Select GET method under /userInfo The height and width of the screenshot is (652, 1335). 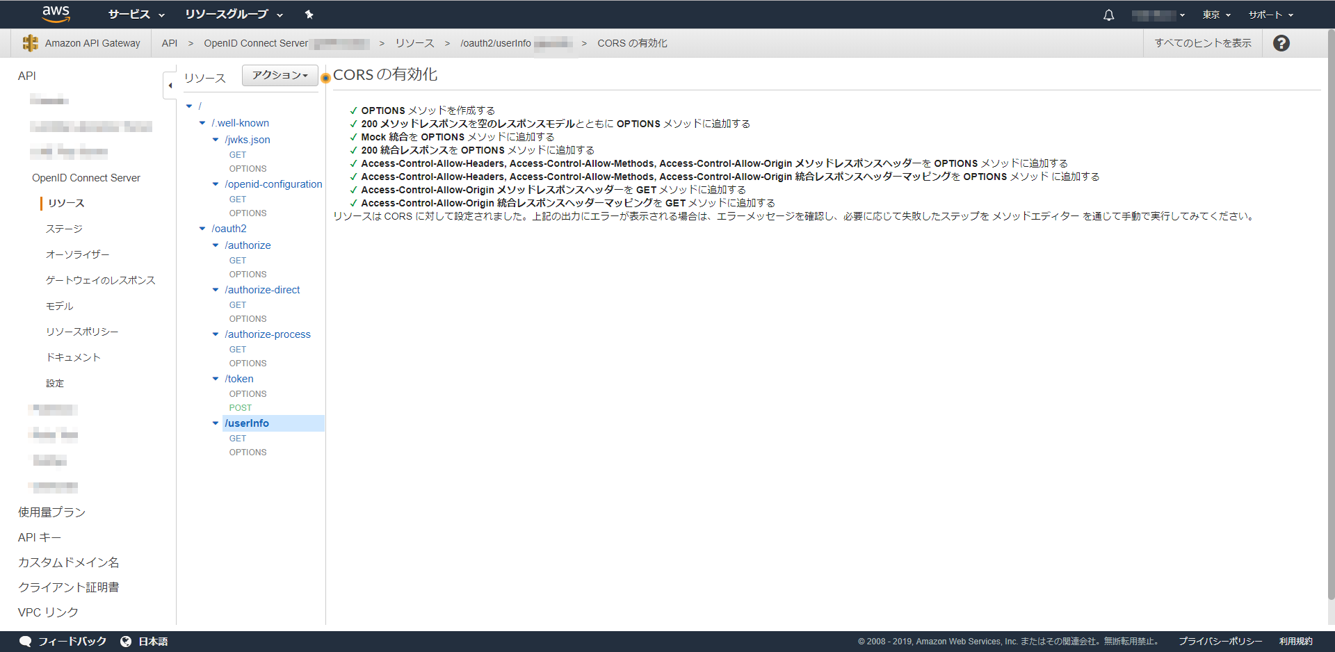point(238,439)
